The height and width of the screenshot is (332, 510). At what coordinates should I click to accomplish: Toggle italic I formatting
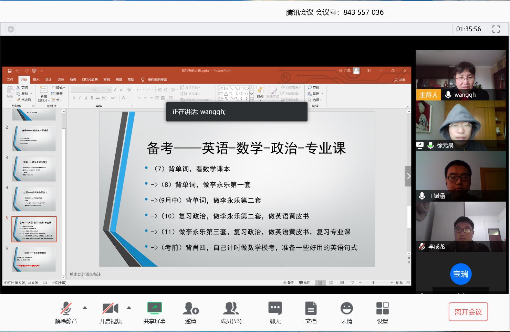point(80,98)
